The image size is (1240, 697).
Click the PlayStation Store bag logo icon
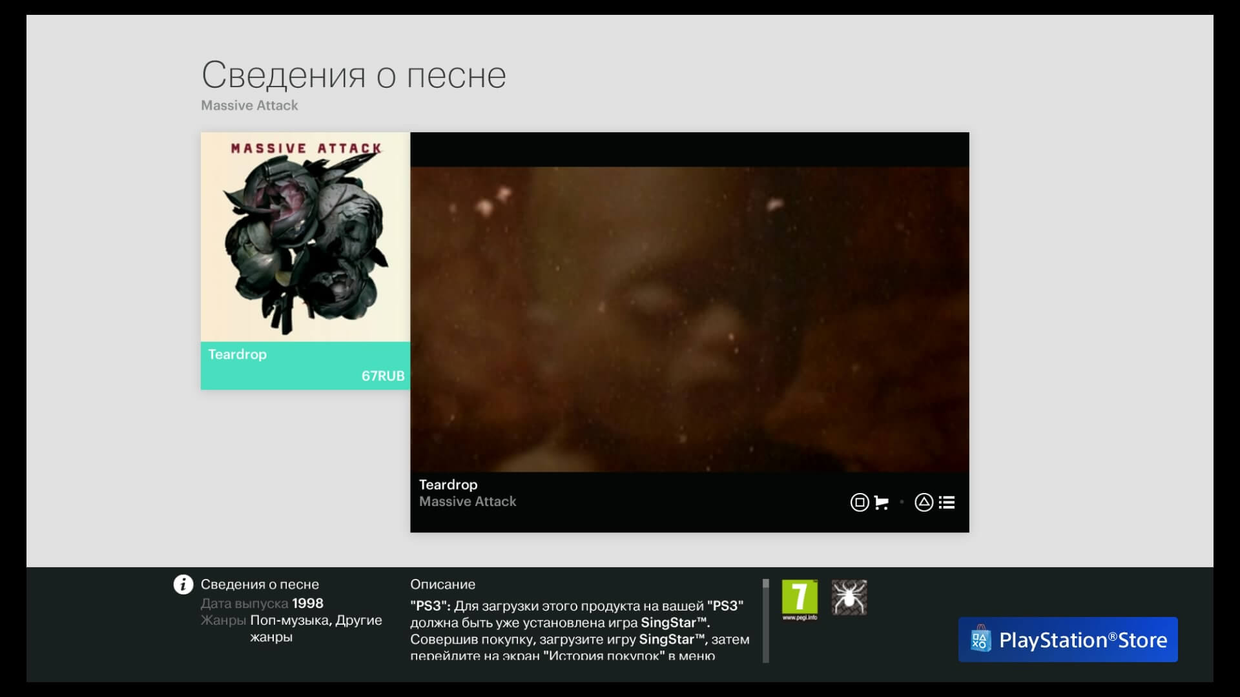[981, 640]
